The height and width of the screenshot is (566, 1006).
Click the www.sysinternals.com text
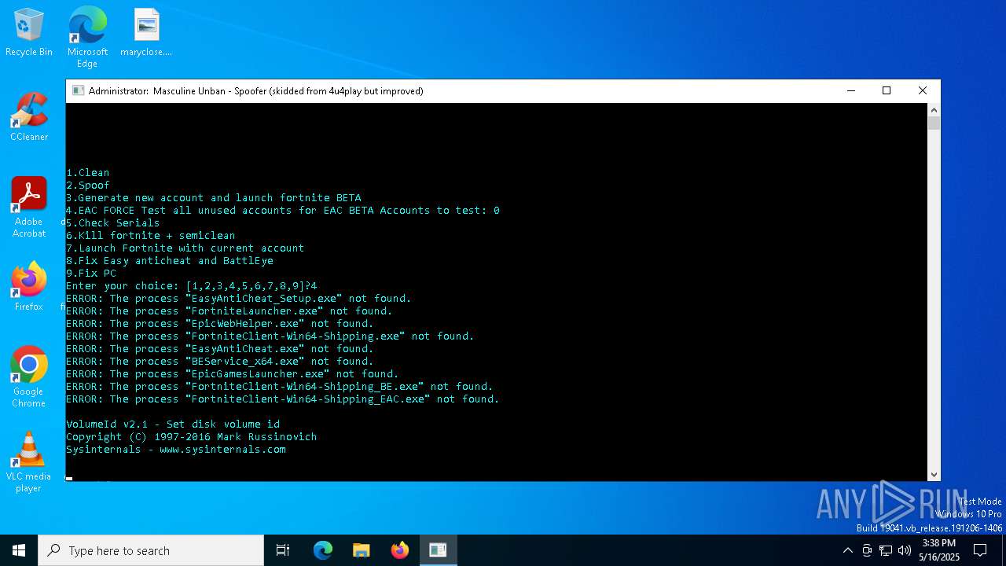click(223, 450)
